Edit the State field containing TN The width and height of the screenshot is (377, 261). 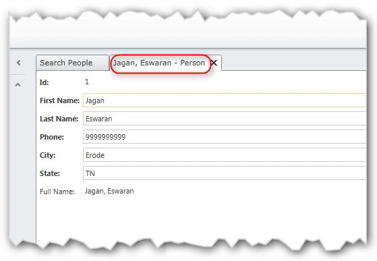point(225,173)
